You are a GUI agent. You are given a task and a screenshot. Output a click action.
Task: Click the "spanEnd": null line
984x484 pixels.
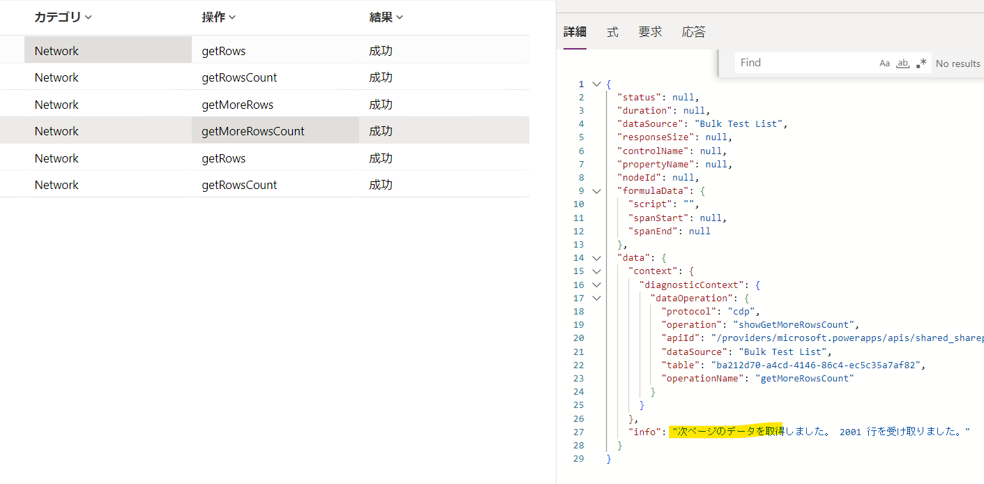click(669, 231)
